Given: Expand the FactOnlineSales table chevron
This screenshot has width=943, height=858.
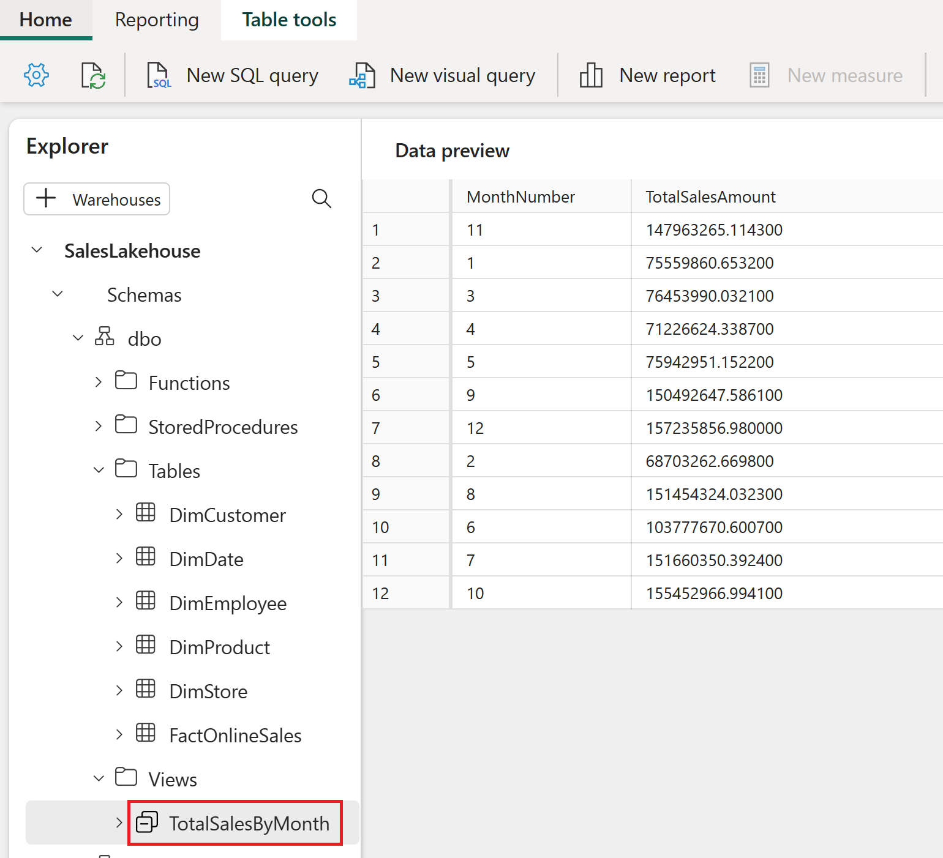Looking at the screenshot, I should (x=119, y=734).
